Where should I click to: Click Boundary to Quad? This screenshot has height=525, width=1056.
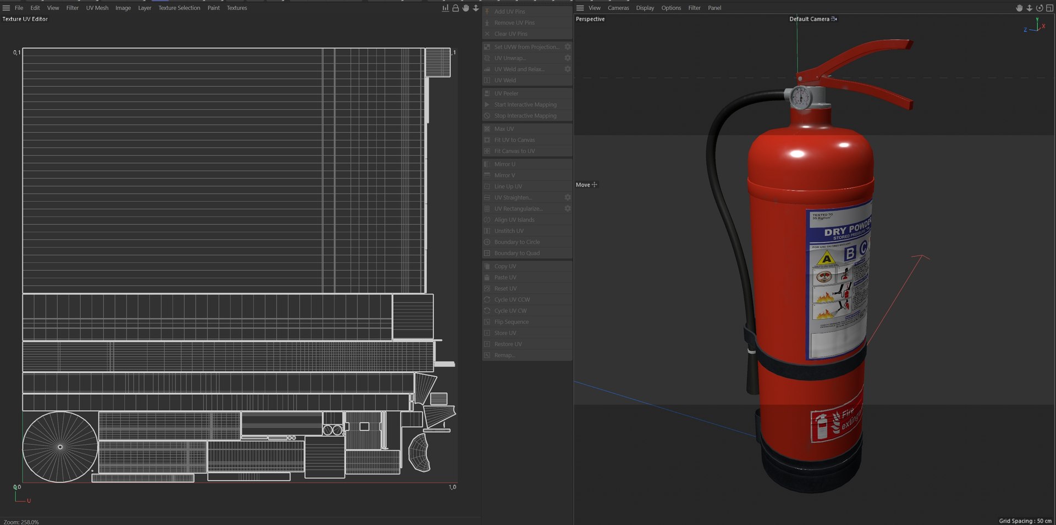pyautogui.click(x=527, y=253)
